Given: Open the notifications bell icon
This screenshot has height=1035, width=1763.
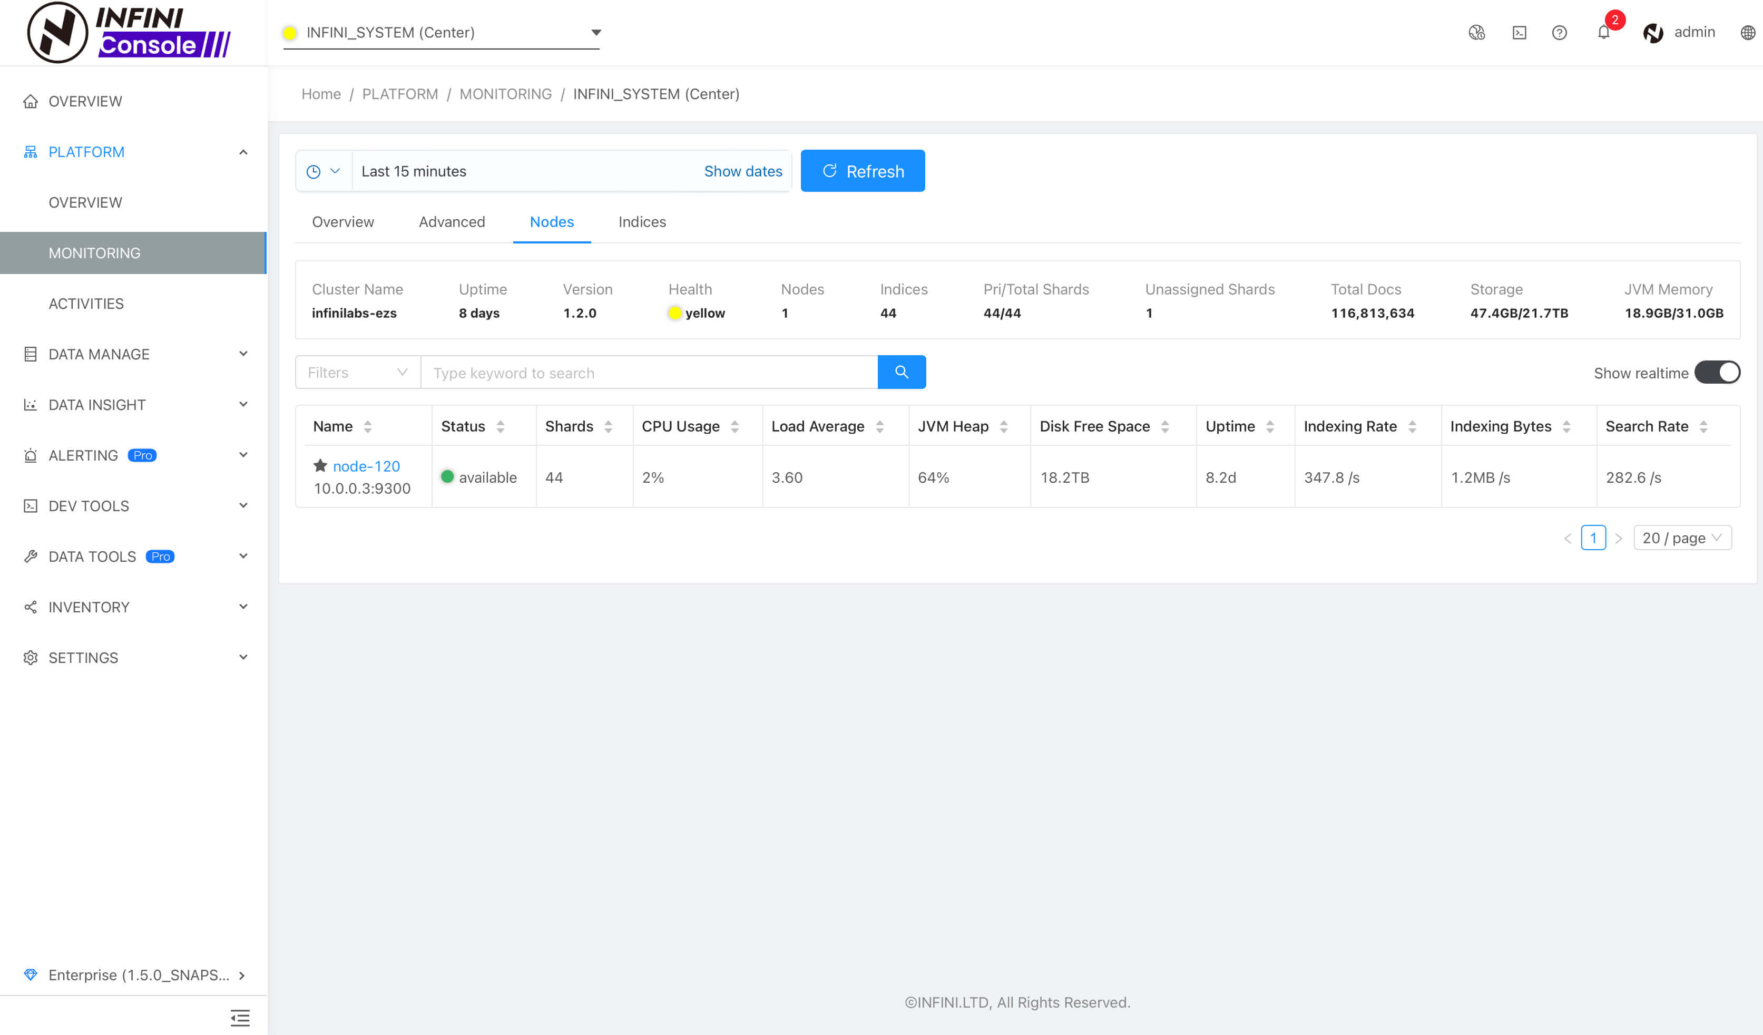Looking at the screenshot, I should click(1603, 33).
